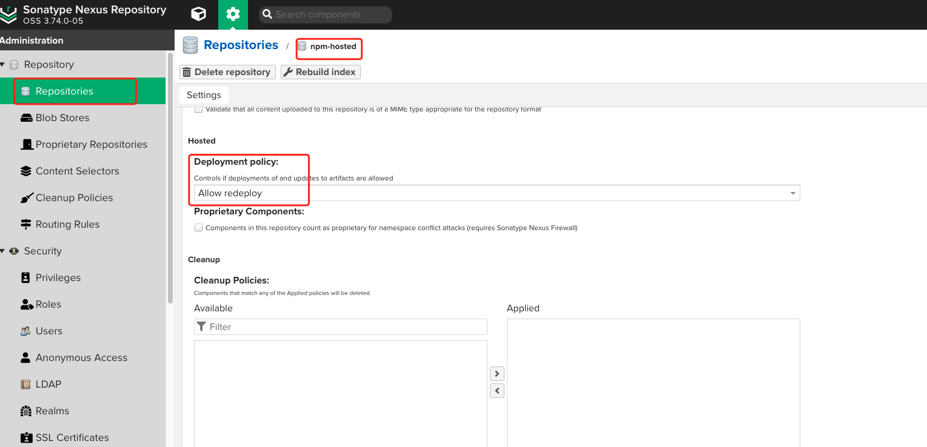Open Users in the sidebar
The width and height of the screenshot is (927, 447).
click(x=82, y=331)
